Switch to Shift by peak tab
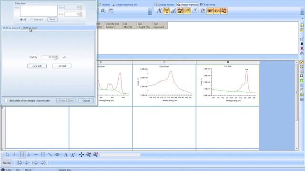 [30, 28]
